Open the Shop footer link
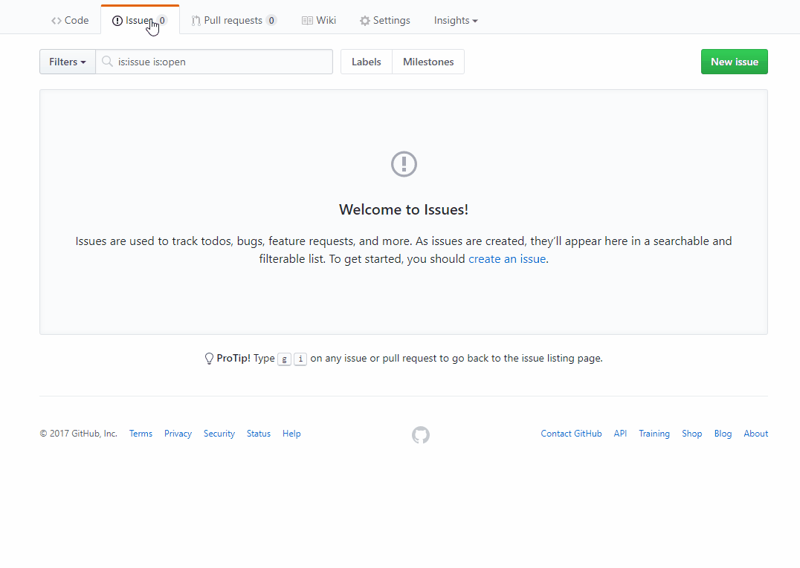The width and height of the screenshot is (800, 568). point(692,434)
